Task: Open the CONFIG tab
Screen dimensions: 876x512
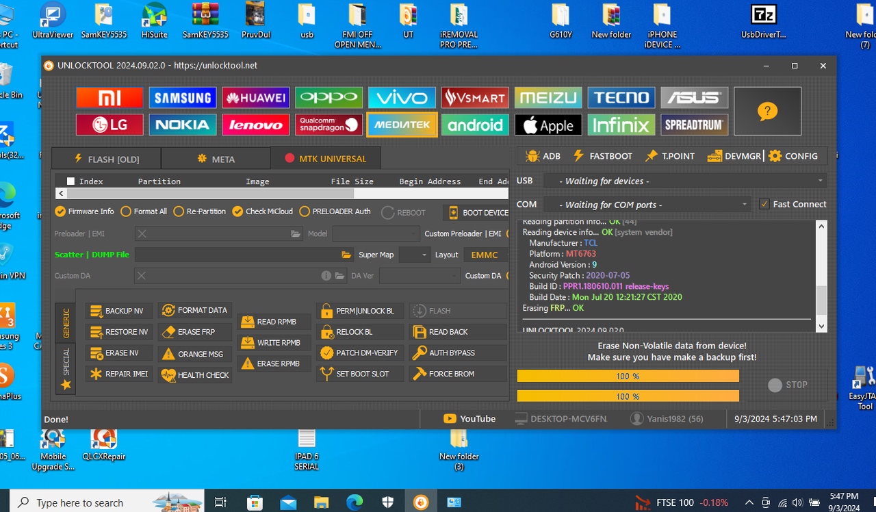Action: (793, 156)
